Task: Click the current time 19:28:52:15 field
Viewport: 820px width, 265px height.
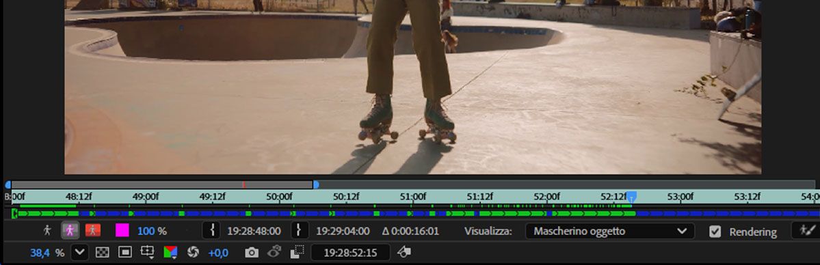Action: (x=350, y=253)
